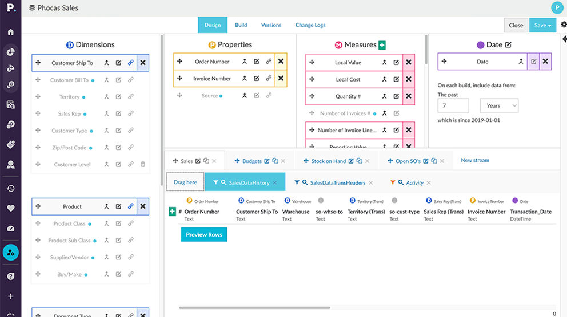Image resolution: width=567 pixels, height=317 pixels.
Task: Edit Number of Invoice Lines measure
Action: click(396, 130)
